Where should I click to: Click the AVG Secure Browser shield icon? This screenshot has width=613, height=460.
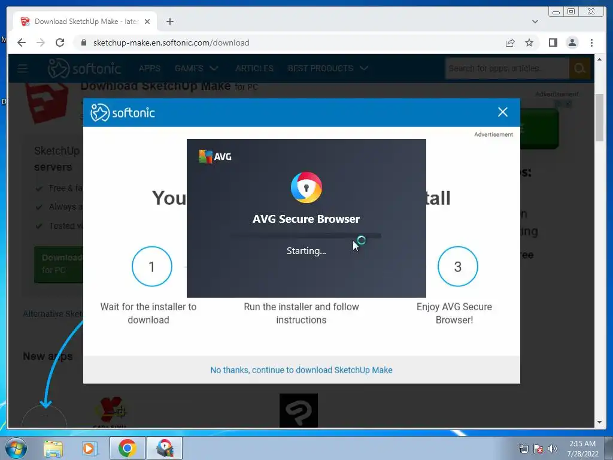tap(306, 187)
